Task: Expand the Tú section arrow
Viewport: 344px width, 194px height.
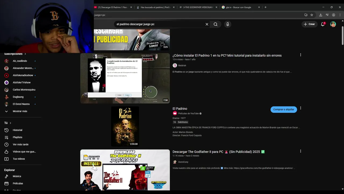Action: pos(10,123)
